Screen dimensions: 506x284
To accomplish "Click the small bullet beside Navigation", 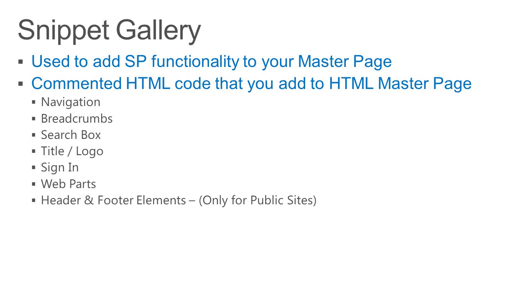I will coord(34,103).
